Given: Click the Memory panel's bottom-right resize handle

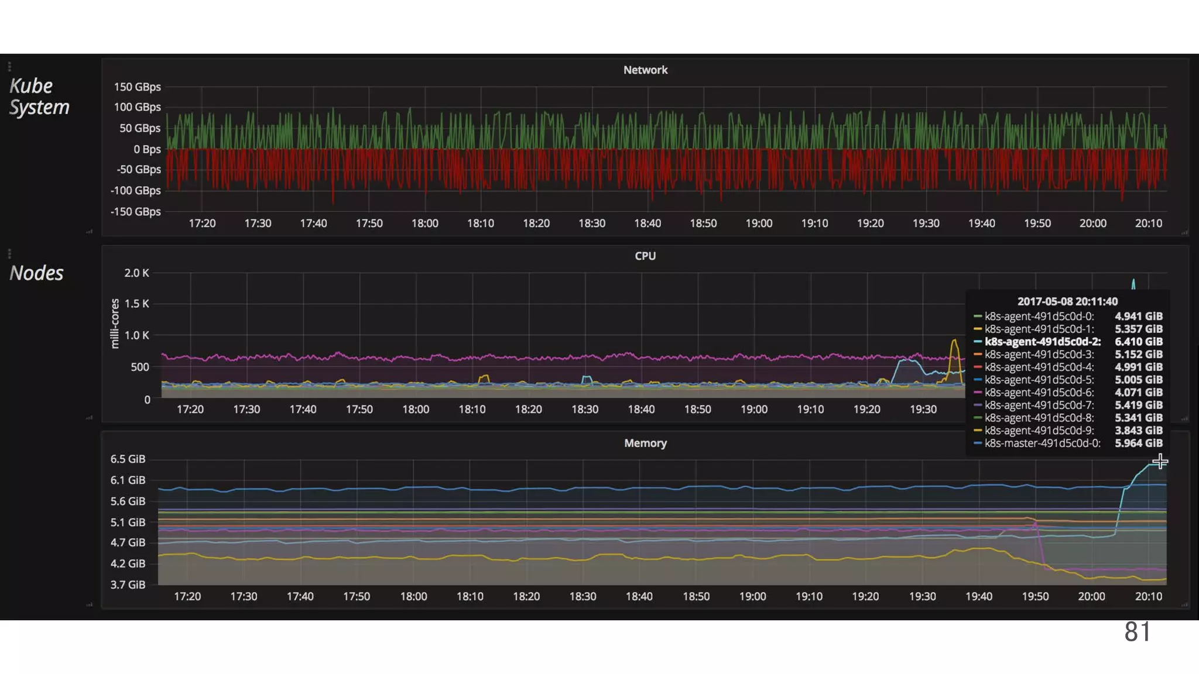Looking at the screenshot, I should [1184, 604].
